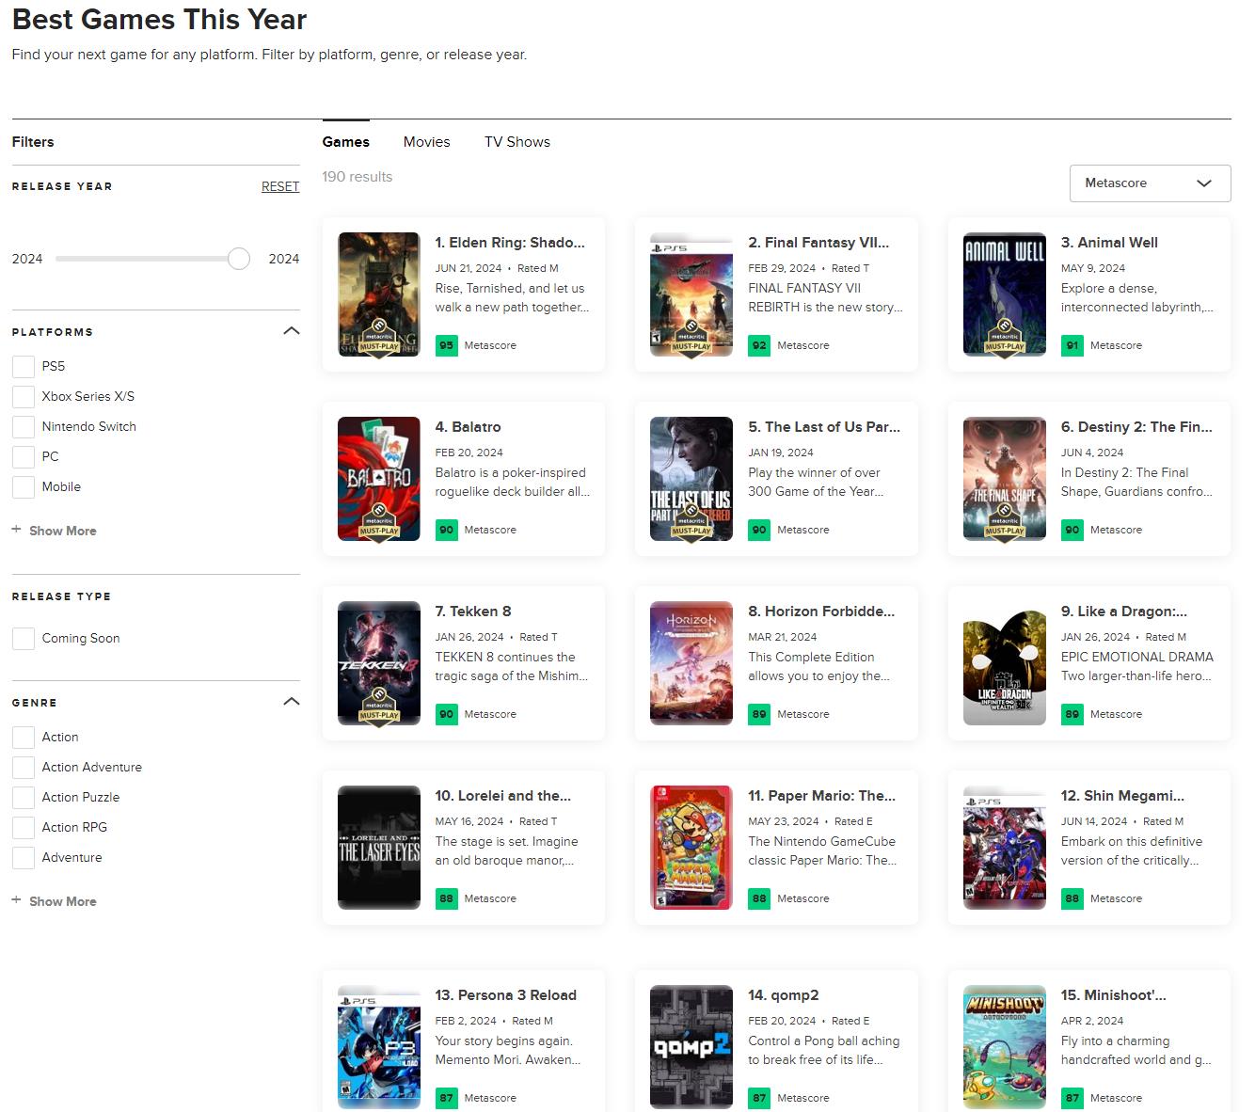Click the release year slider handle

(x=238, y=258)
